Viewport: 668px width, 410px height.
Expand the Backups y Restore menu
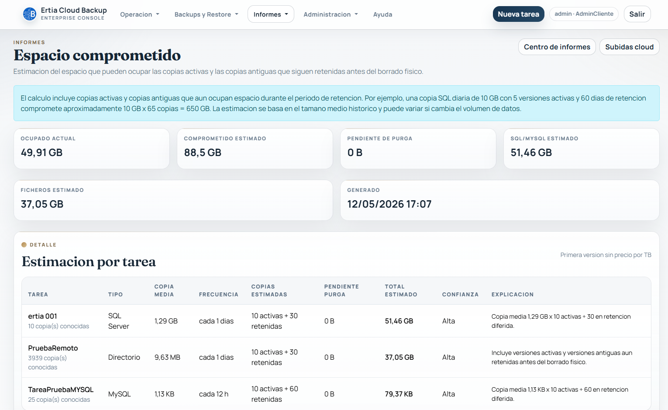coord(207,14)
